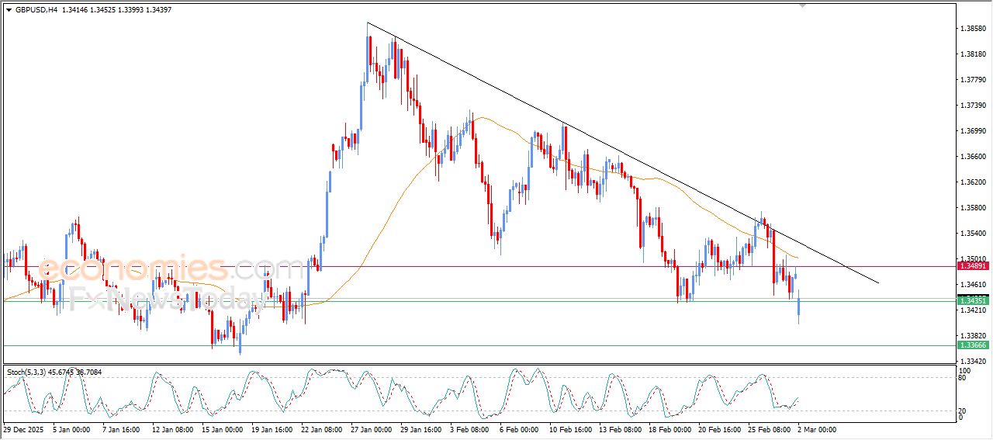Image resolution: width=993 pixels, height=440 pixels.
Task: Click the 29 Jan 16:00 date label
Action: click(x=420, y=429)
